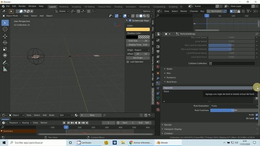Open World properties tab icon
This screenshot has height=146, width=260.
[x=158, y=67]
